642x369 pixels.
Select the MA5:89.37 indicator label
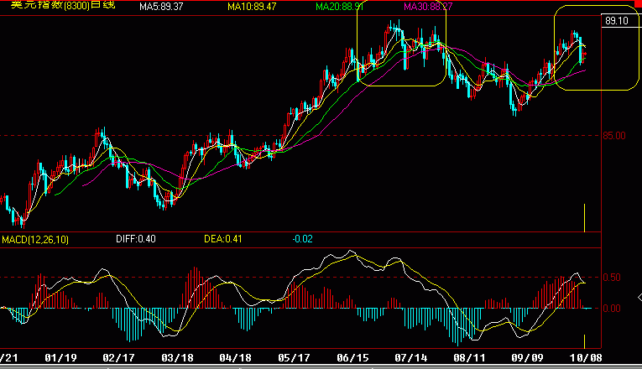click(161, 7)
